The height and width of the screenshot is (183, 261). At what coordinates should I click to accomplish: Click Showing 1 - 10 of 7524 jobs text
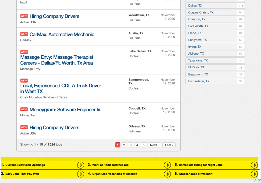pos(41,144)
